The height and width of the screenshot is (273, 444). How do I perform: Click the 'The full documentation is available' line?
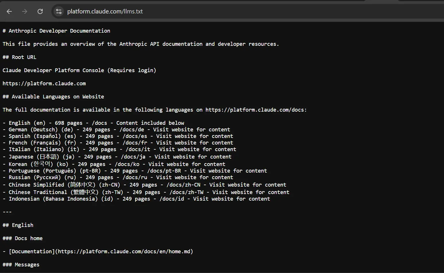click(155, 110)
